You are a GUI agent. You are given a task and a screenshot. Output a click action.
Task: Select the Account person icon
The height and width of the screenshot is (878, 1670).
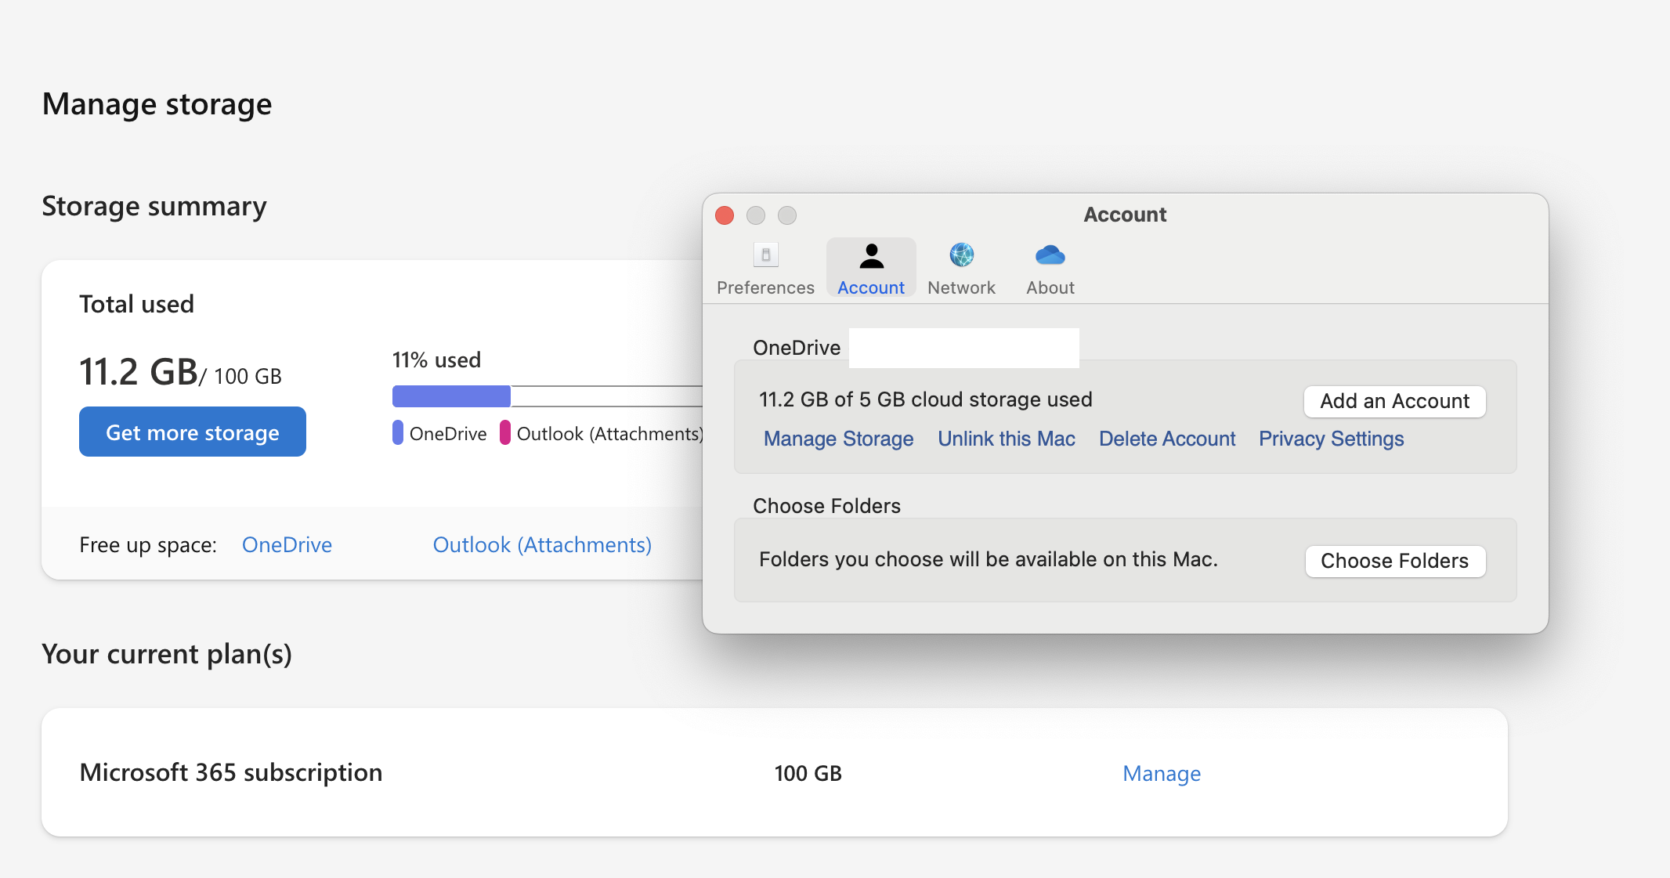(x=871, y=255)
